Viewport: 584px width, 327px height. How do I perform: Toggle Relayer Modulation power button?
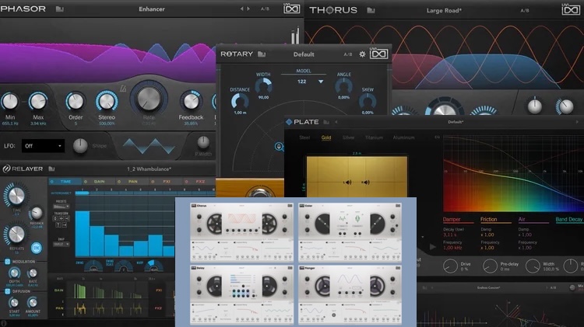click(7, 262)
